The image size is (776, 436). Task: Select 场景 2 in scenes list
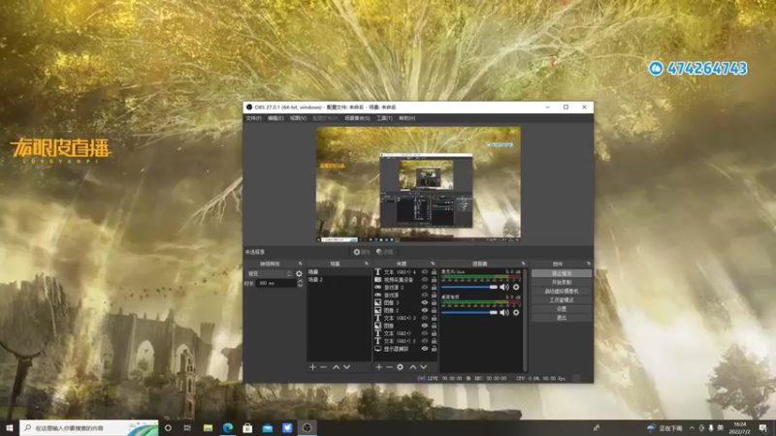pyautogui.click(x=339, y=280)
